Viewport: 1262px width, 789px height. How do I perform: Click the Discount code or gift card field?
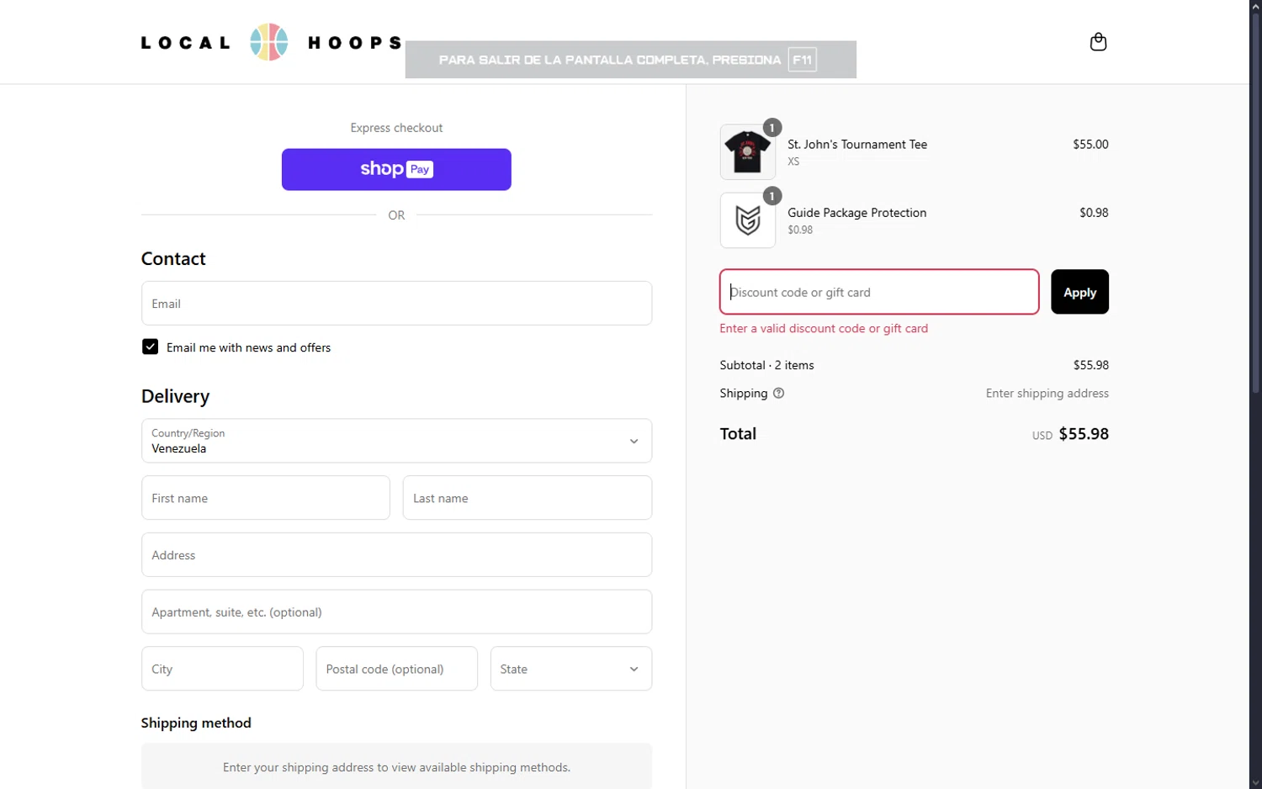[879, 292]
